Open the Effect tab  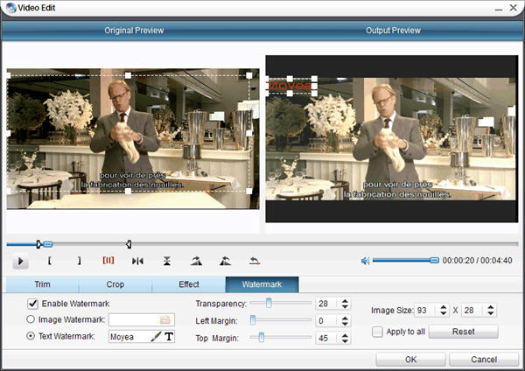(x=189, y=284)
